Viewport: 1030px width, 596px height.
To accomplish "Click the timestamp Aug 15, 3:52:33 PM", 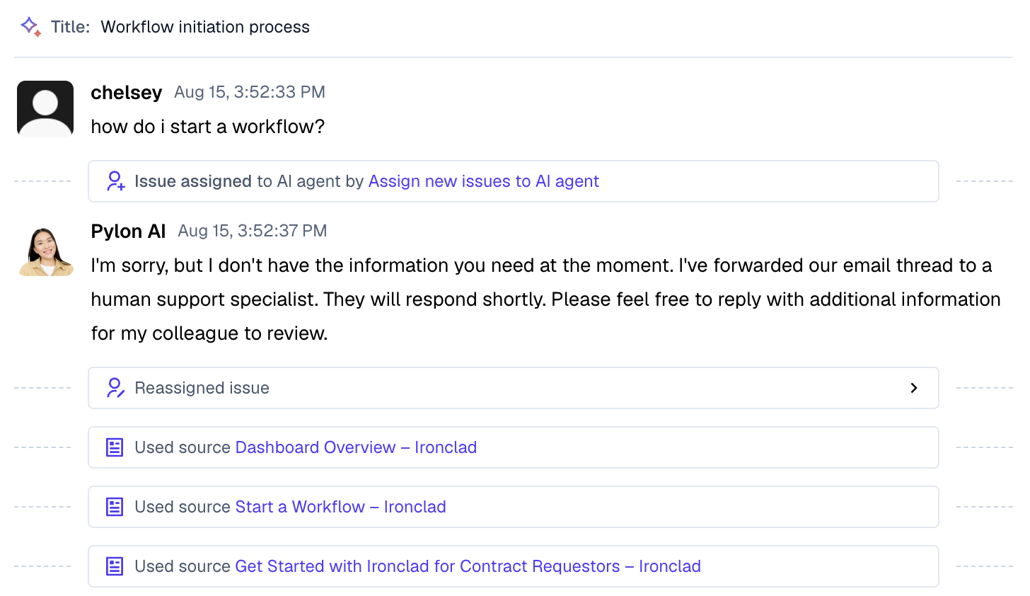I will click(250, 92).
